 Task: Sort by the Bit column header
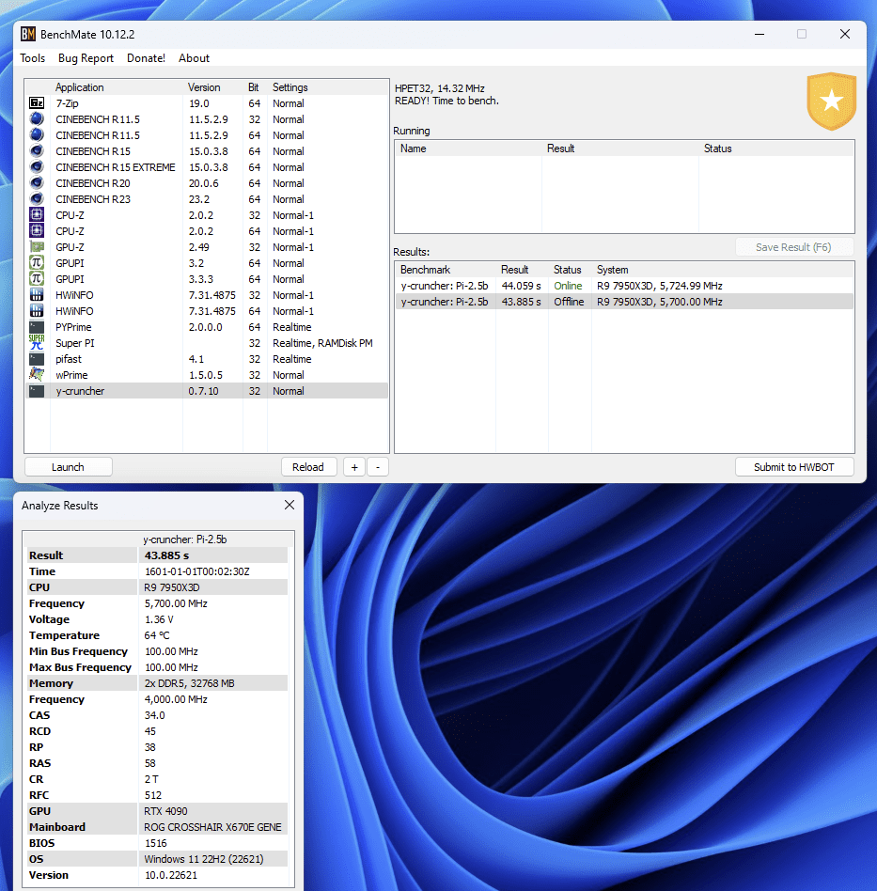tap(254, 87)
